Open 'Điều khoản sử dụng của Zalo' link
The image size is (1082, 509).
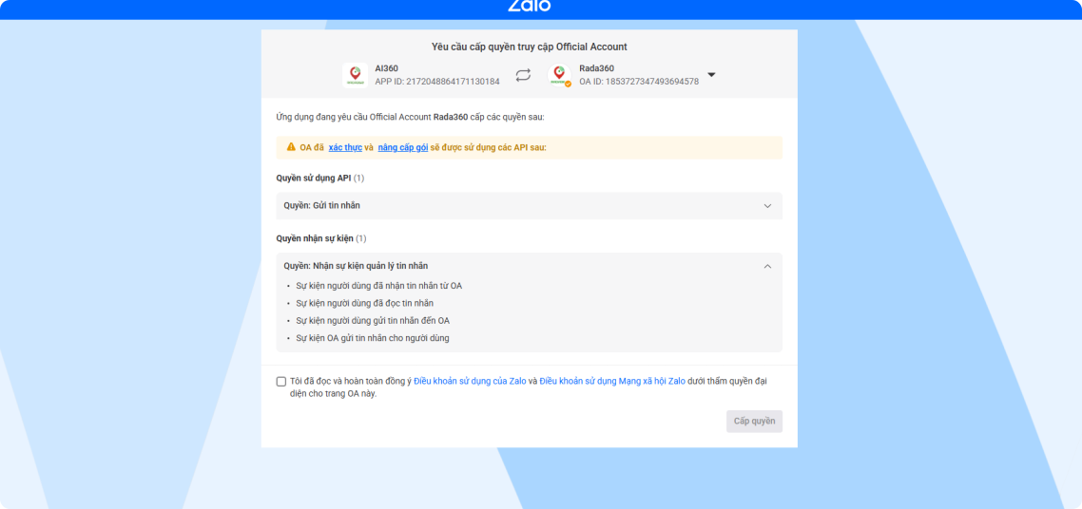[470, 381]
